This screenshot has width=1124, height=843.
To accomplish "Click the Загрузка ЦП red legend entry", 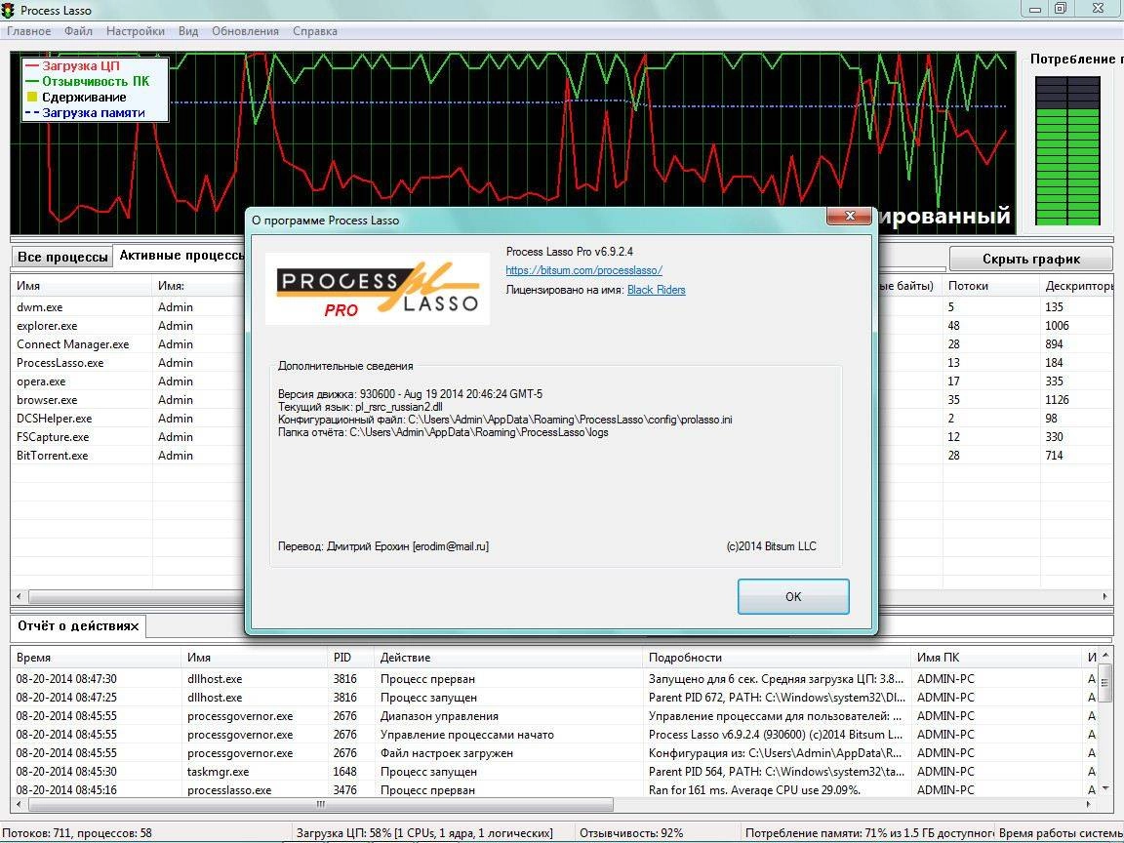I will [72, 66].
